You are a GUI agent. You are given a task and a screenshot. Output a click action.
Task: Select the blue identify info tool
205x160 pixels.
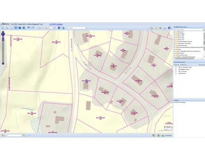(59, 28)
